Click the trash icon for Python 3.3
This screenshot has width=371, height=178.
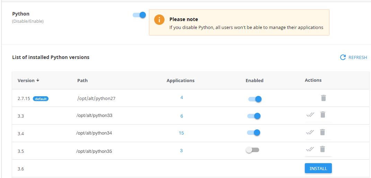323,115
